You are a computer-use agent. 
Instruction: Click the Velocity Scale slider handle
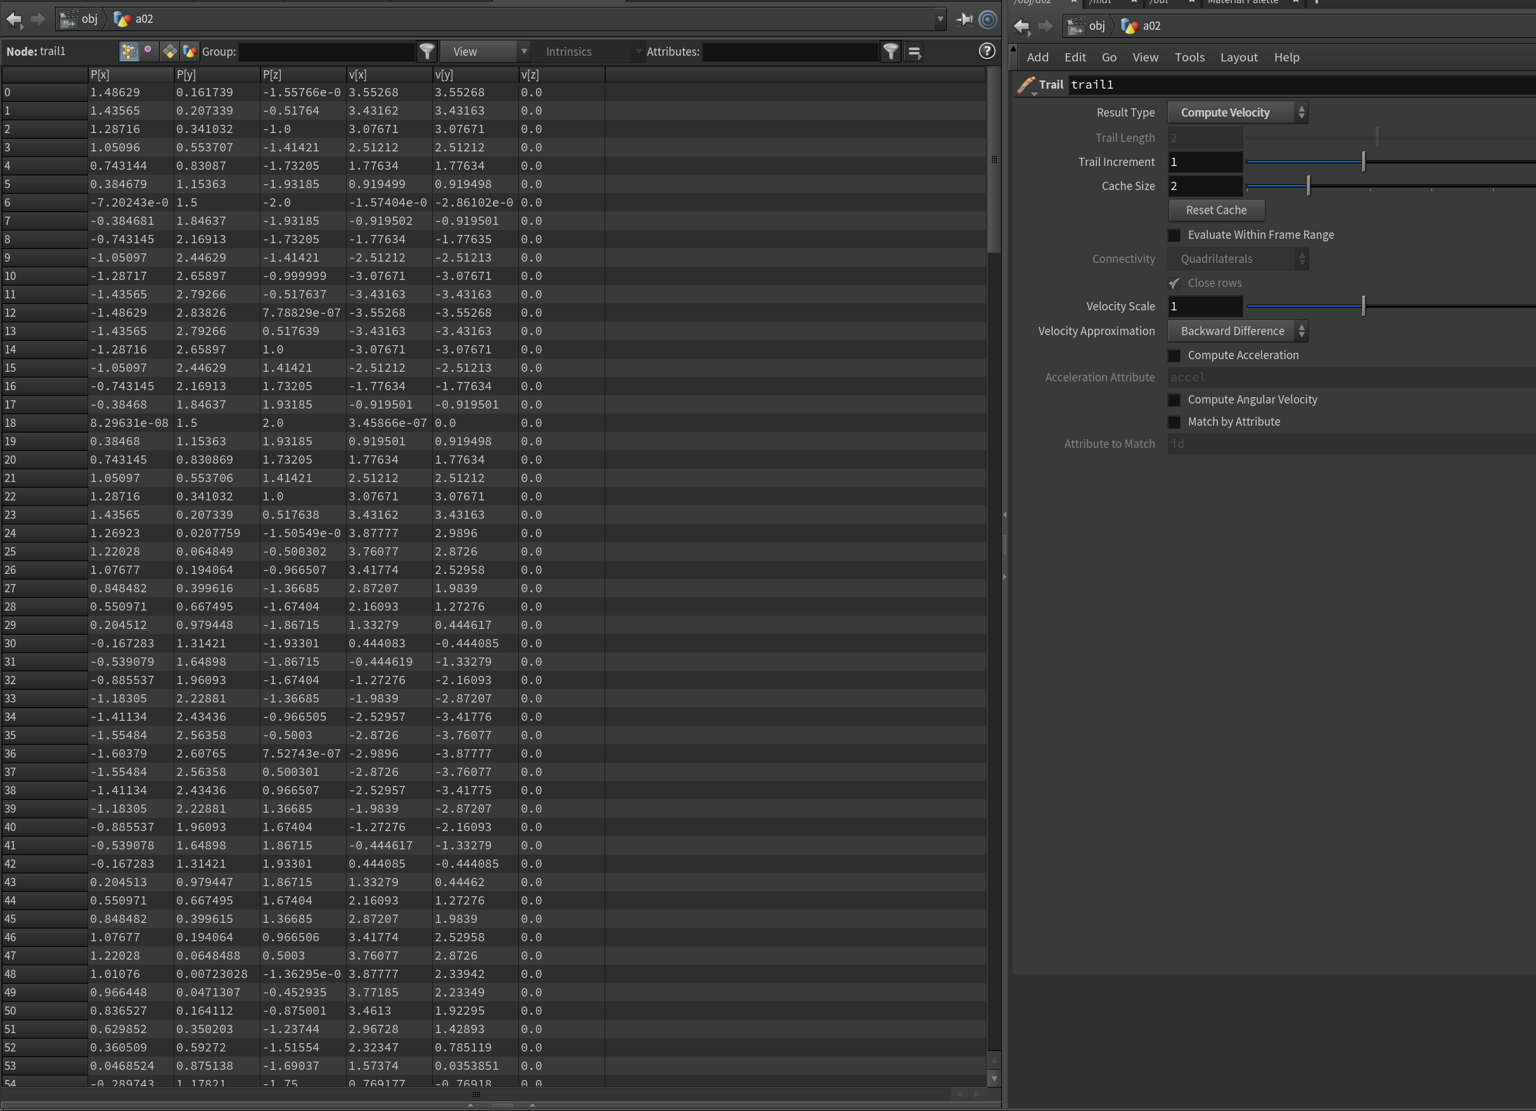tap(1363, 307)
